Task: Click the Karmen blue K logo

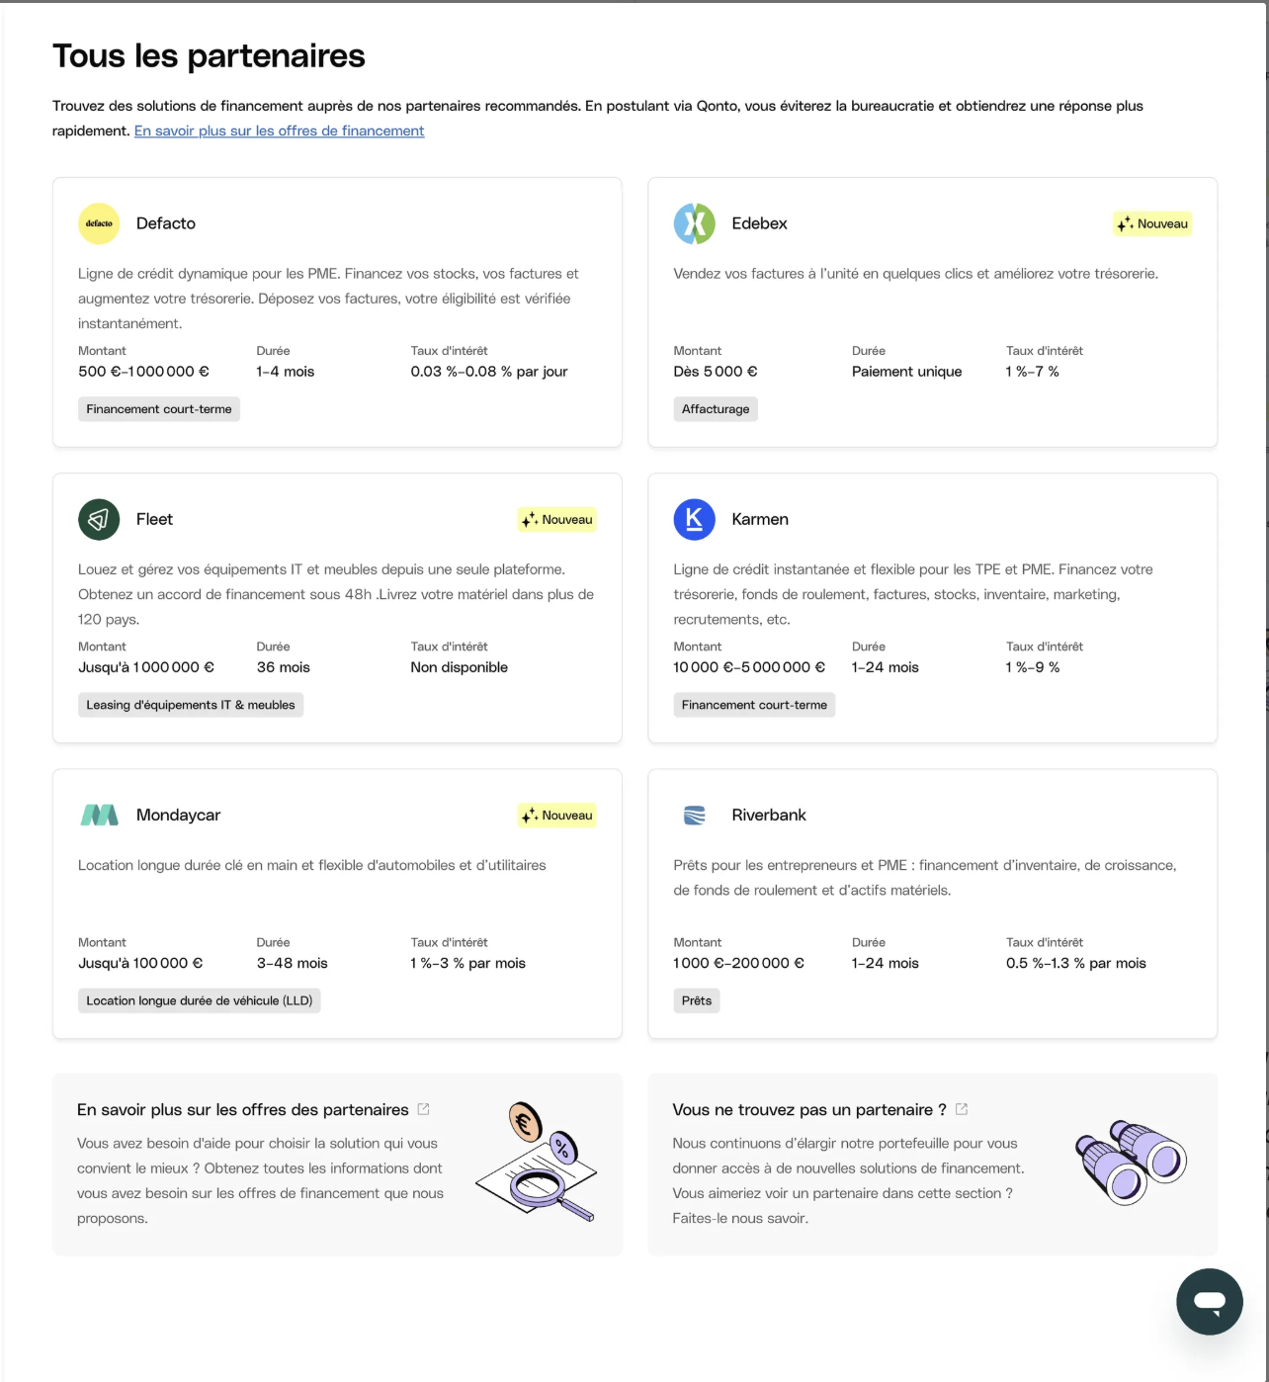Action: 695,519
